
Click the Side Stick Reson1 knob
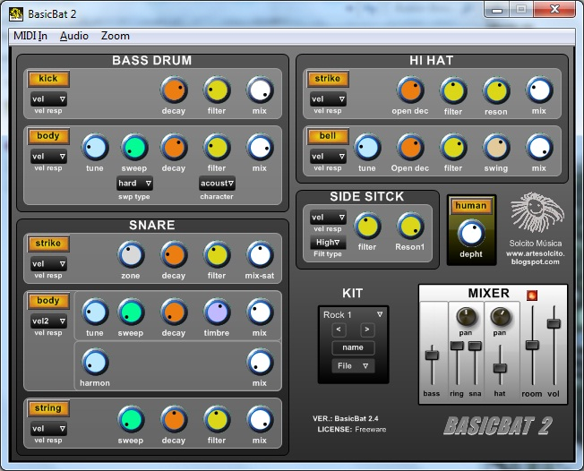pyautogui.click(x=410, y=226)
